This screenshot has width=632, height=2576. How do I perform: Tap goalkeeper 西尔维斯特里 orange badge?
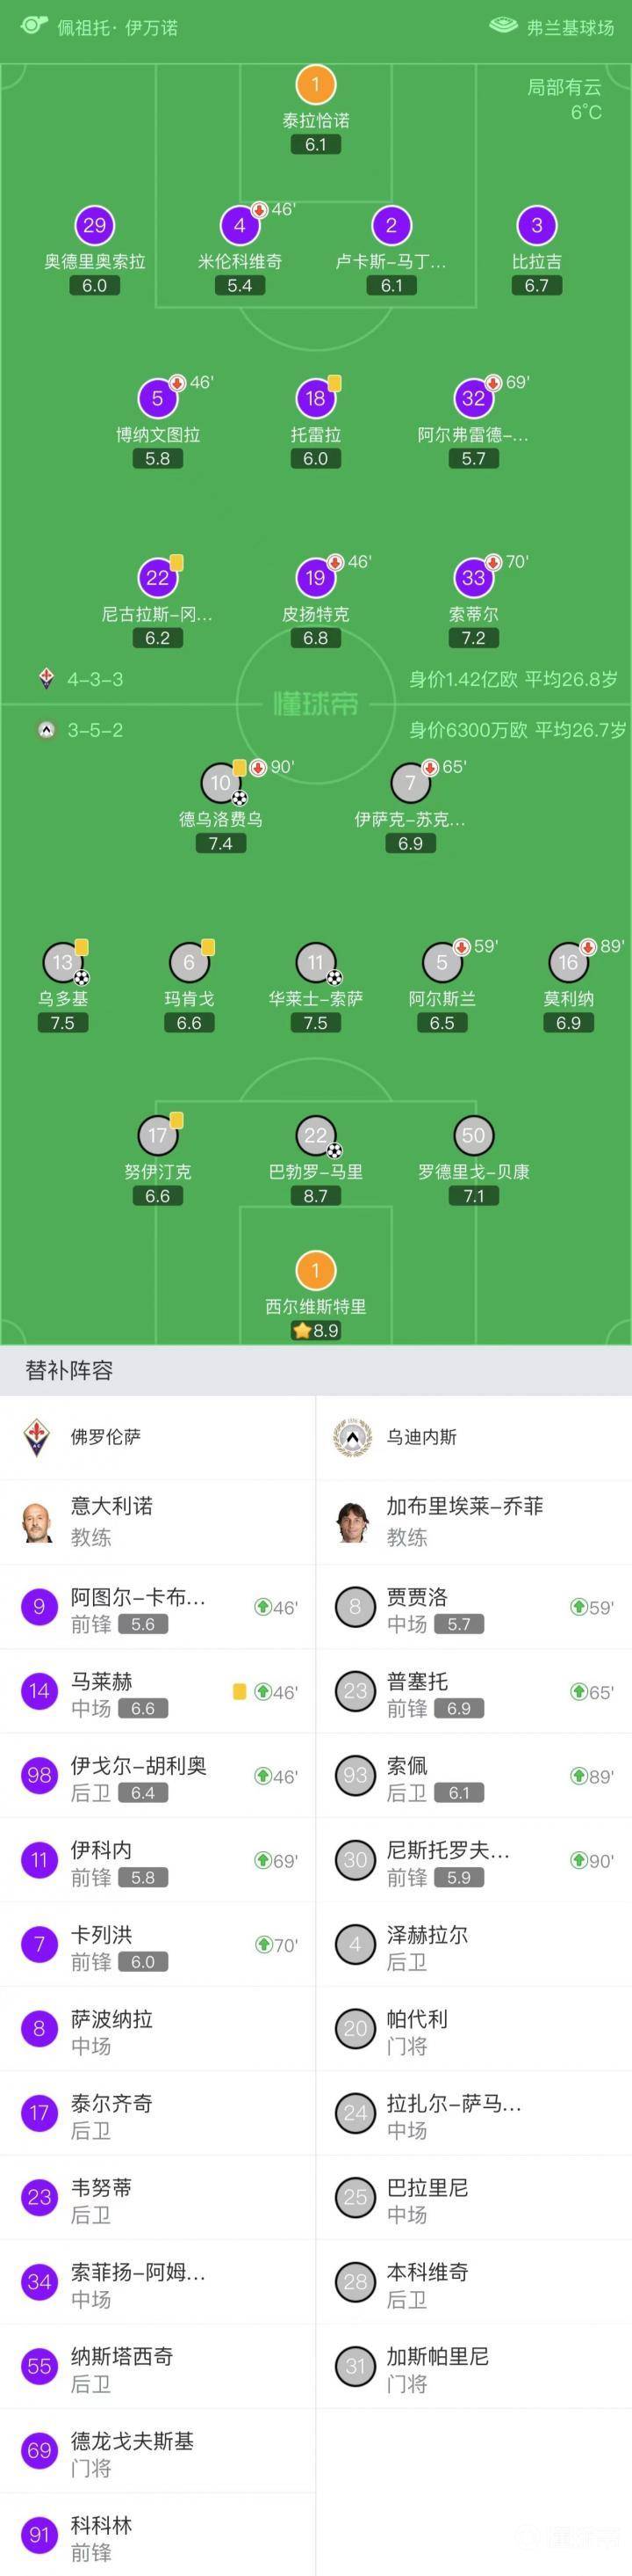tap(315, 1271)
